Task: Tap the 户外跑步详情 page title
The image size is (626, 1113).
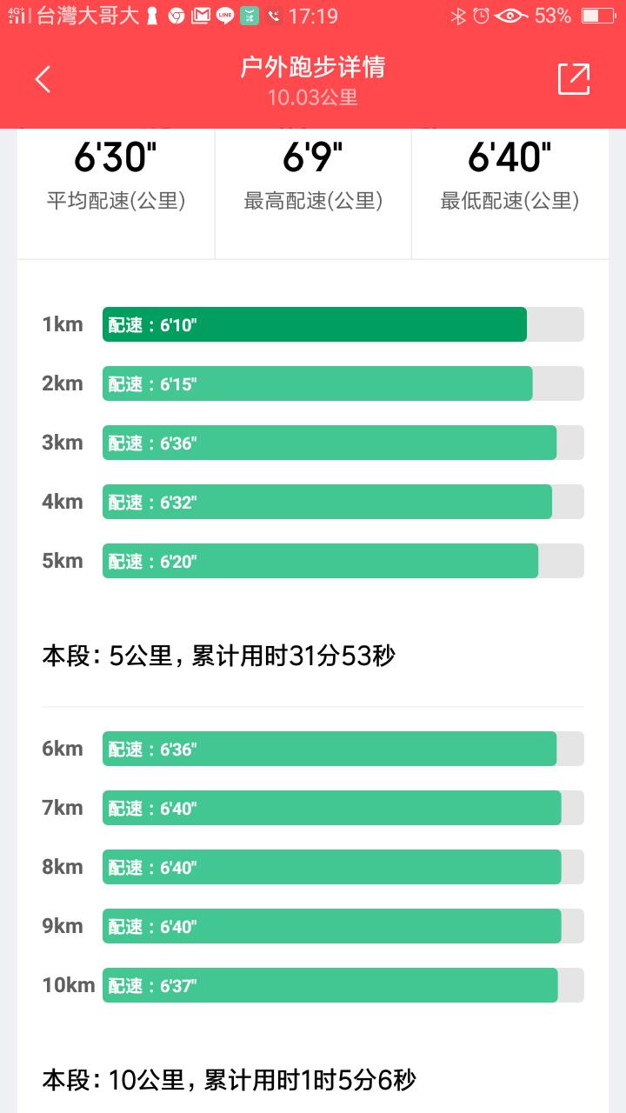Action: tap(312, 68)
